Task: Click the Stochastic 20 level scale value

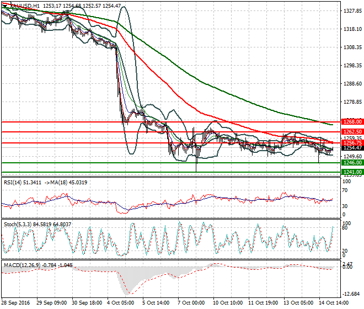Action: click(x=345, y=251)
